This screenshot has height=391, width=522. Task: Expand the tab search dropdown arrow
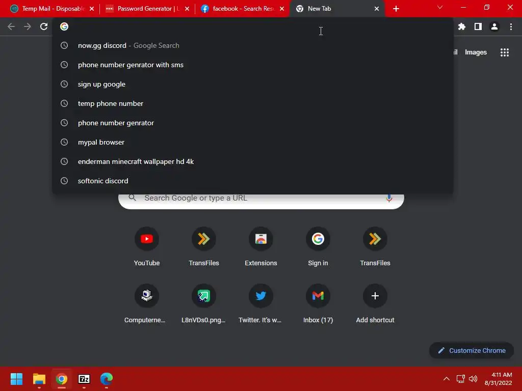440,7
